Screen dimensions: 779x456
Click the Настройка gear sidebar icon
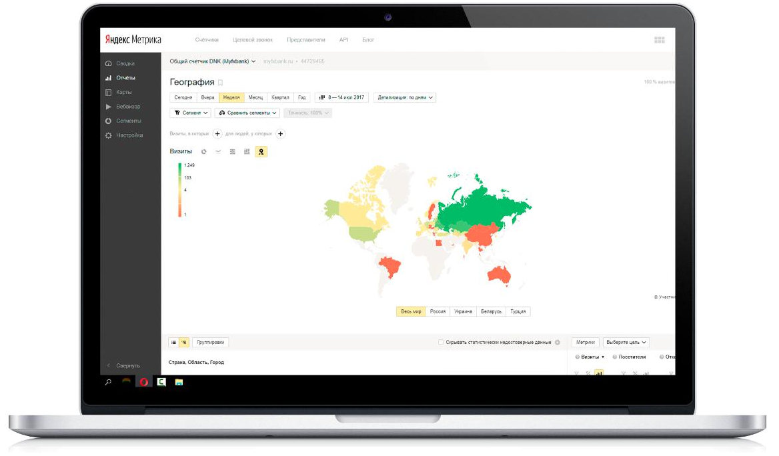click(x=108, y=135)
